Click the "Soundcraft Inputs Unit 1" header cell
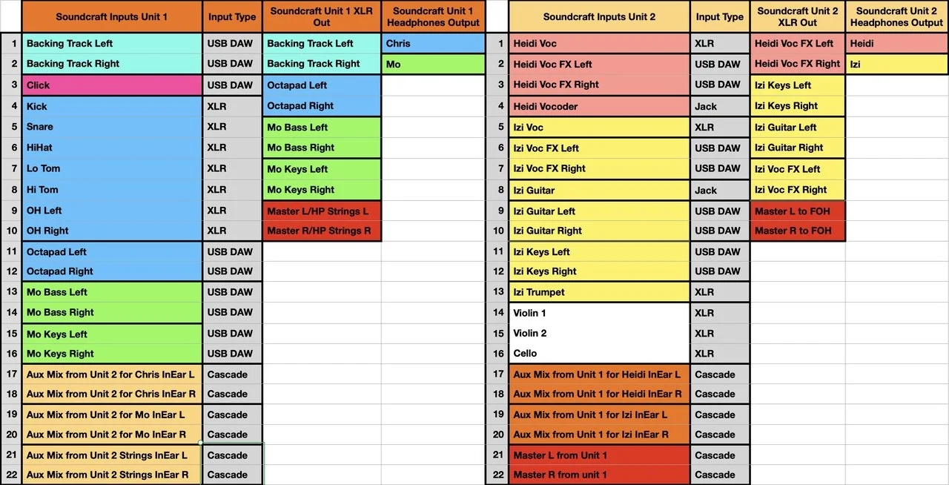The height and width of the screenshot is (485, 949). pyautogui.click(x=112, y=16)
